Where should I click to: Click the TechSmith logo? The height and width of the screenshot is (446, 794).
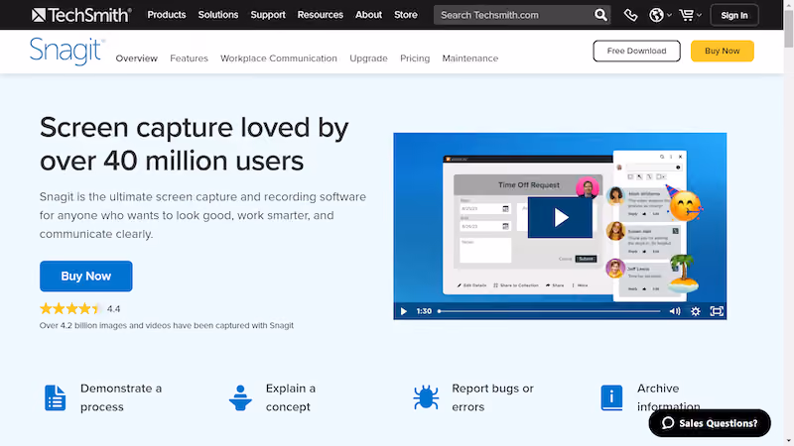[x=81, y=15]
